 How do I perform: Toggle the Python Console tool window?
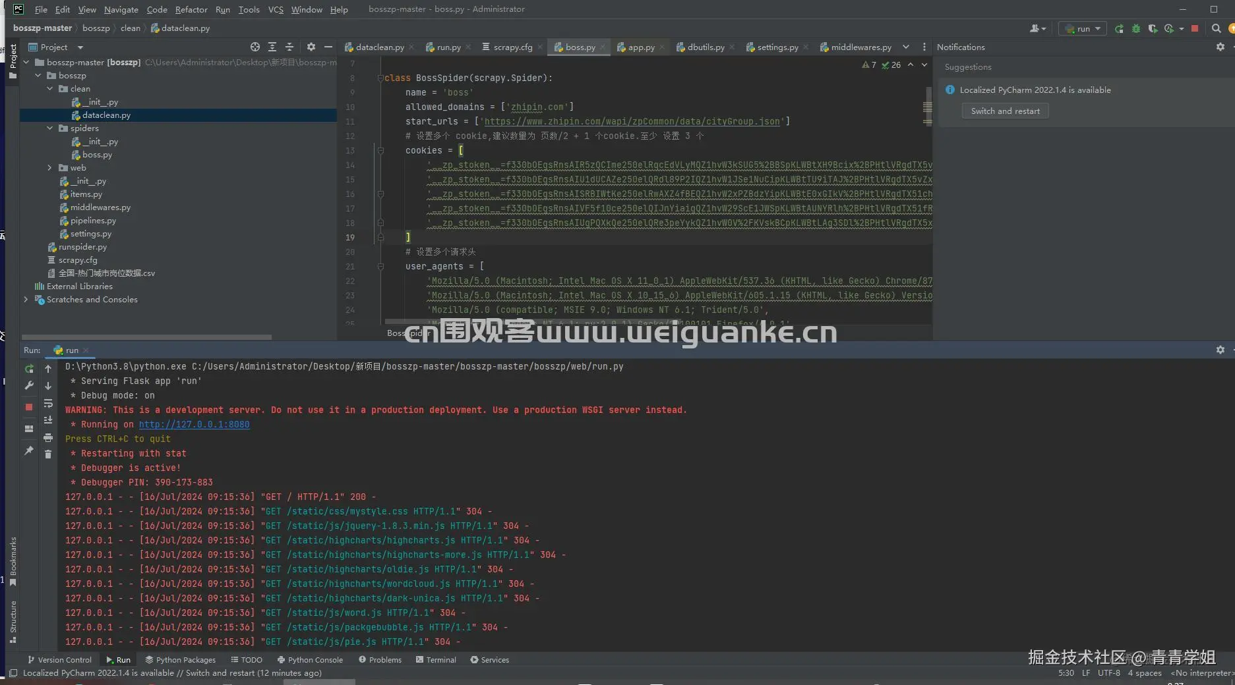pyautogui.click(x=310, y=660)
